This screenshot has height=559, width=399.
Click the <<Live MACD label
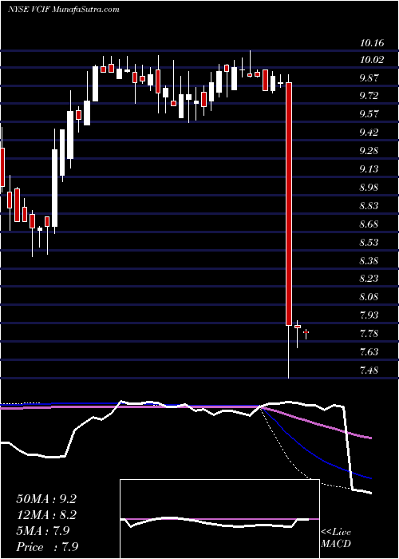click(336, 538)
